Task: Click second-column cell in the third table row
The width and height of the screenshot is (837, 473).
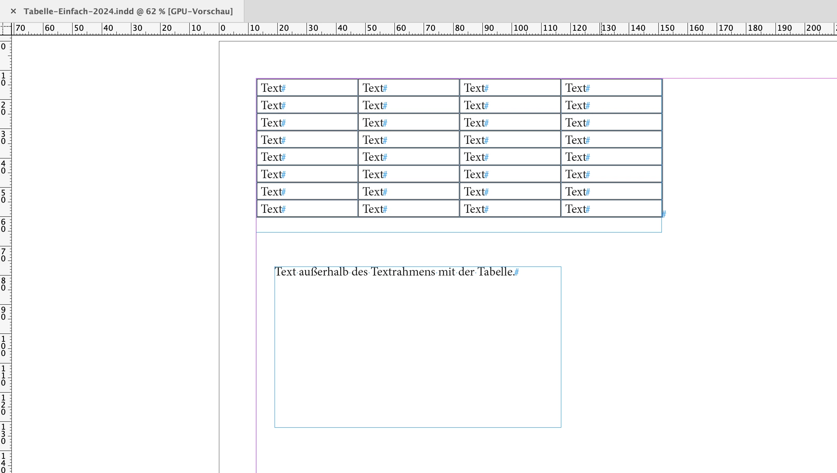Action: click(408, 122)
